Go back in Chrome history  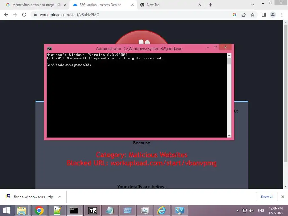click(x=6, y=15)
